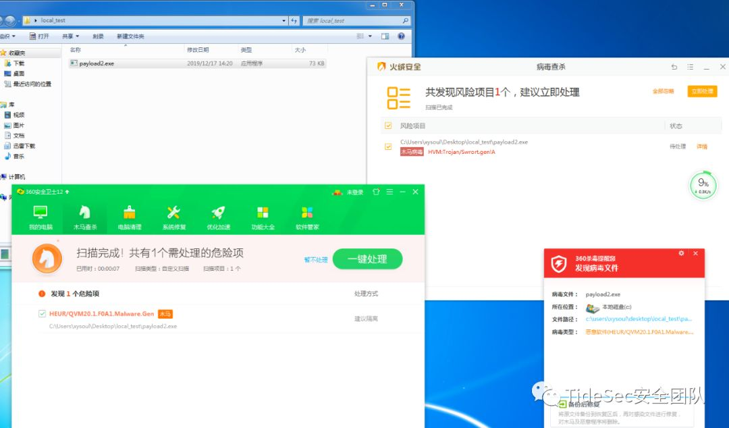This screenshot has width=729, height=428.
Task: Select 音乐 library
Action: click(x=15, y=157)
